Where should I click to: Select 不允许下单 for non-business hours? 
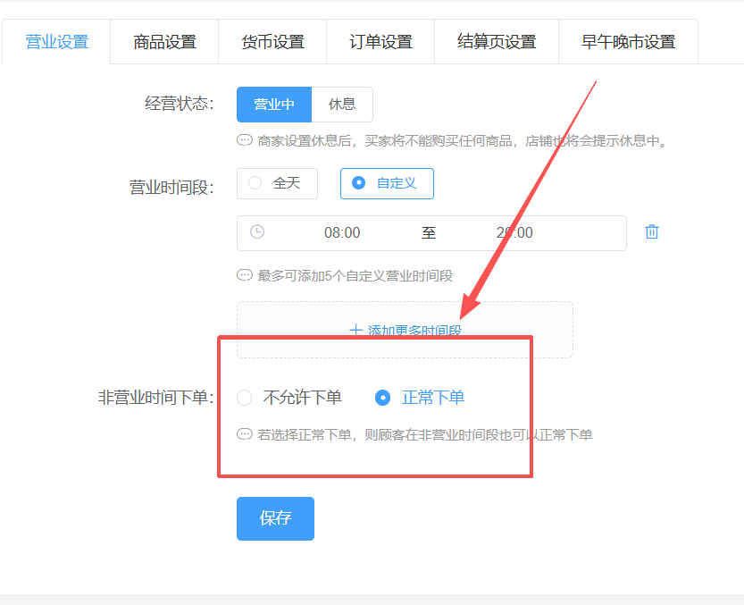pos(290,398)
